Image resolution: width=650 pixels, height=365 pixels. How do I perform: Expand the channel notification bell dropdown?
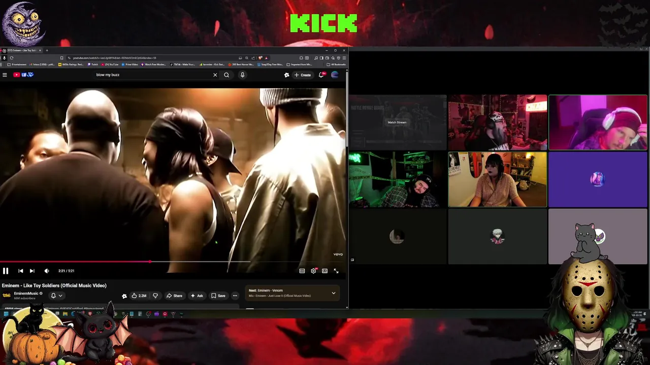(x=56, y=296)
